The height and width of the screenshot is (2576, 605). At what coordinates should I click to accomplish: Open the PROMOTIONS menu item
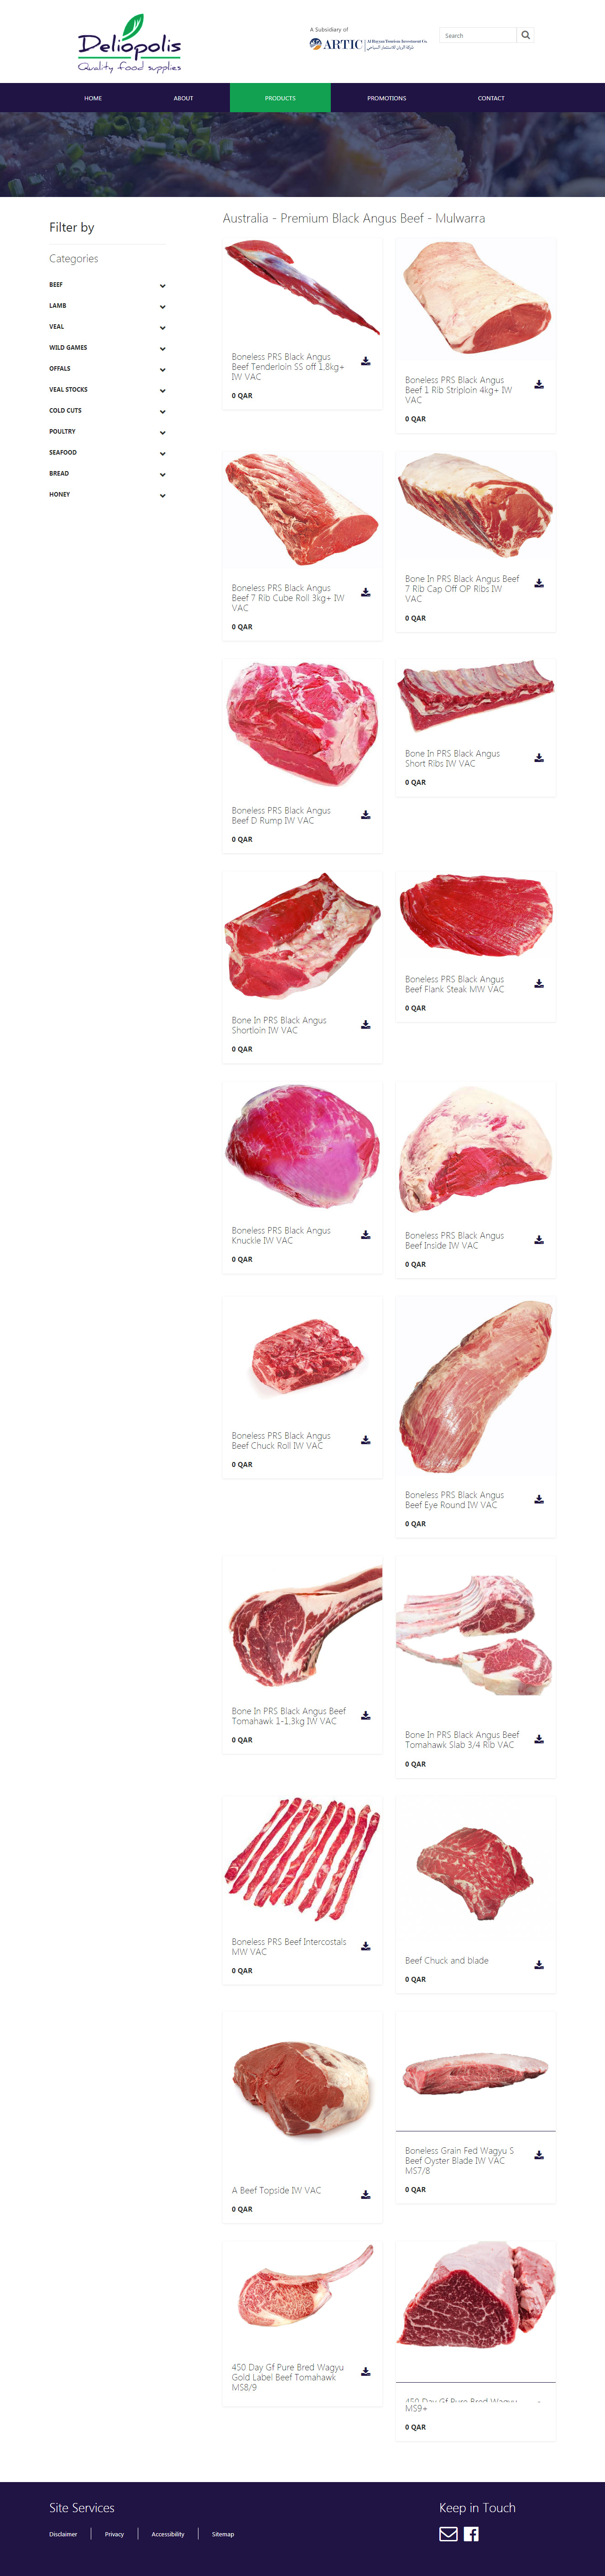coord(386,98)
